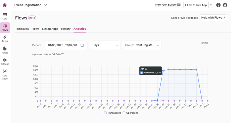This screenshot has width=231, height=123.
Task: Open the user account avatar icon
Action: tap(225, 5)
